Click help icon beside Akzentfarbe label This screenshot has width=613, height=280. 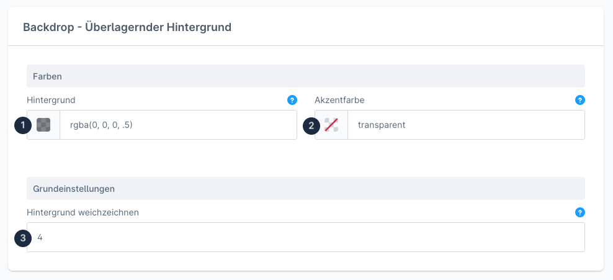pos(580,100)
